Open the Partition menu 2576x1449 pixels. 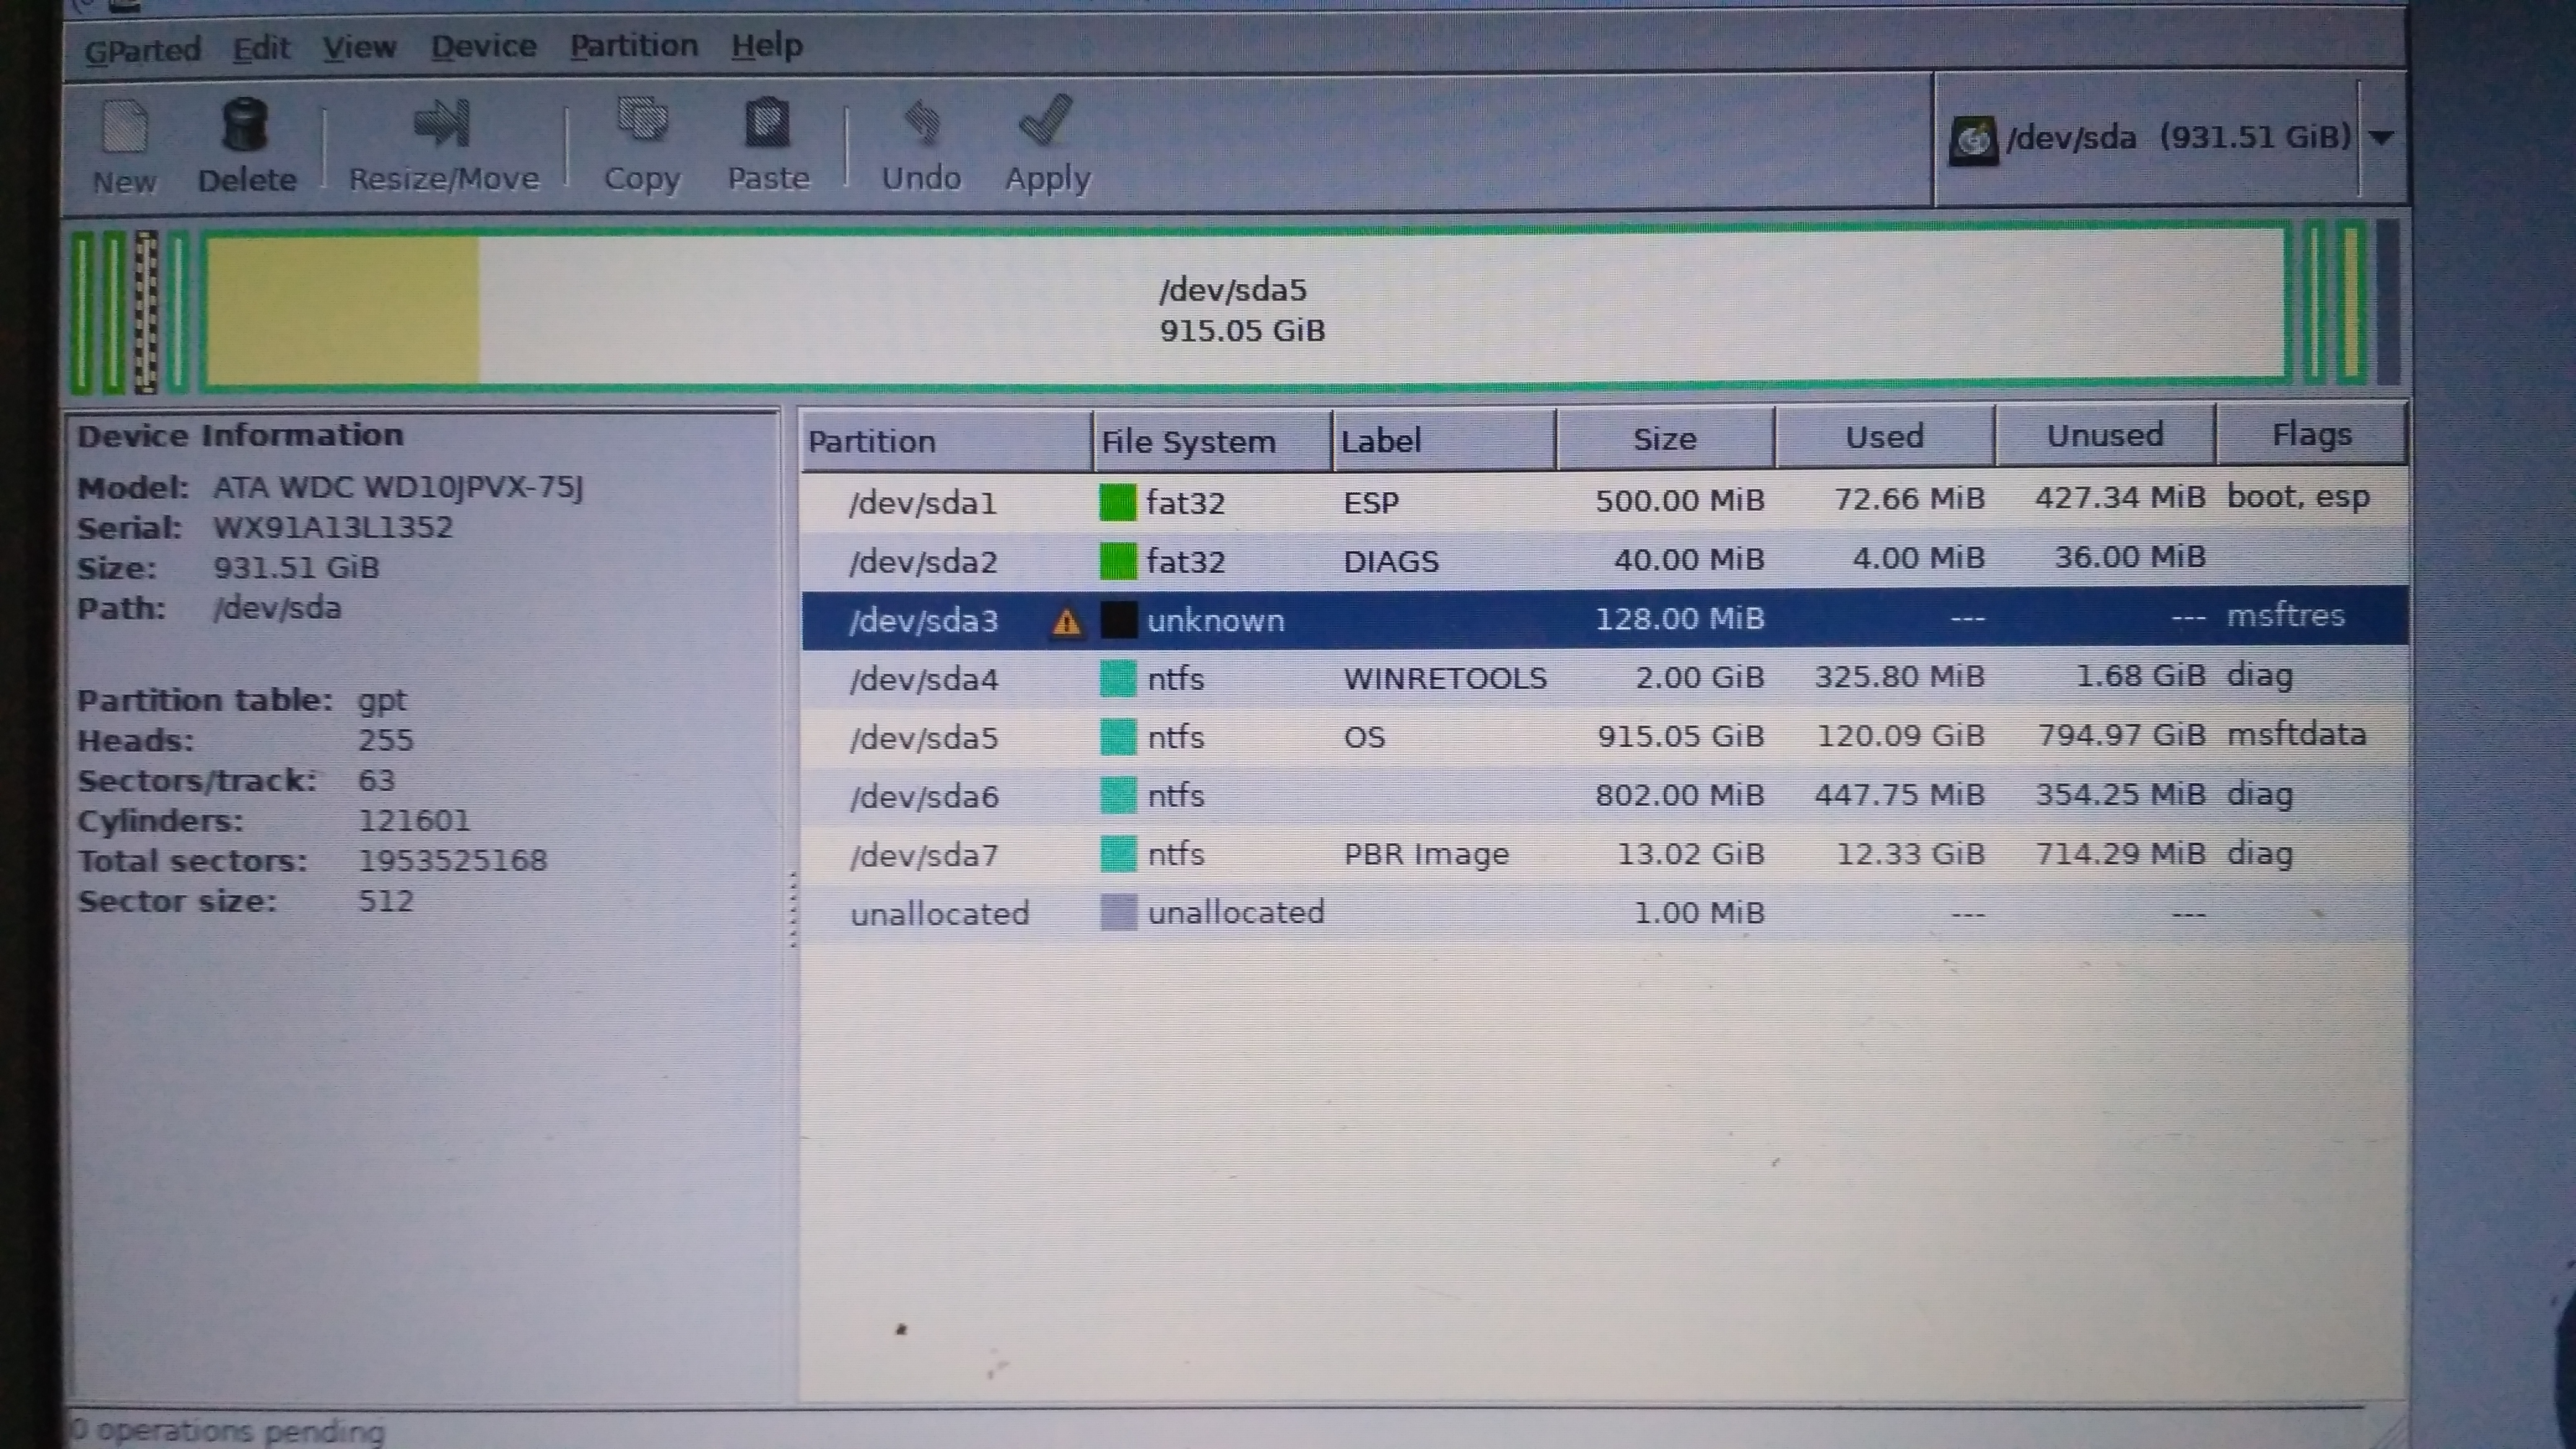[x=633, y=45]
